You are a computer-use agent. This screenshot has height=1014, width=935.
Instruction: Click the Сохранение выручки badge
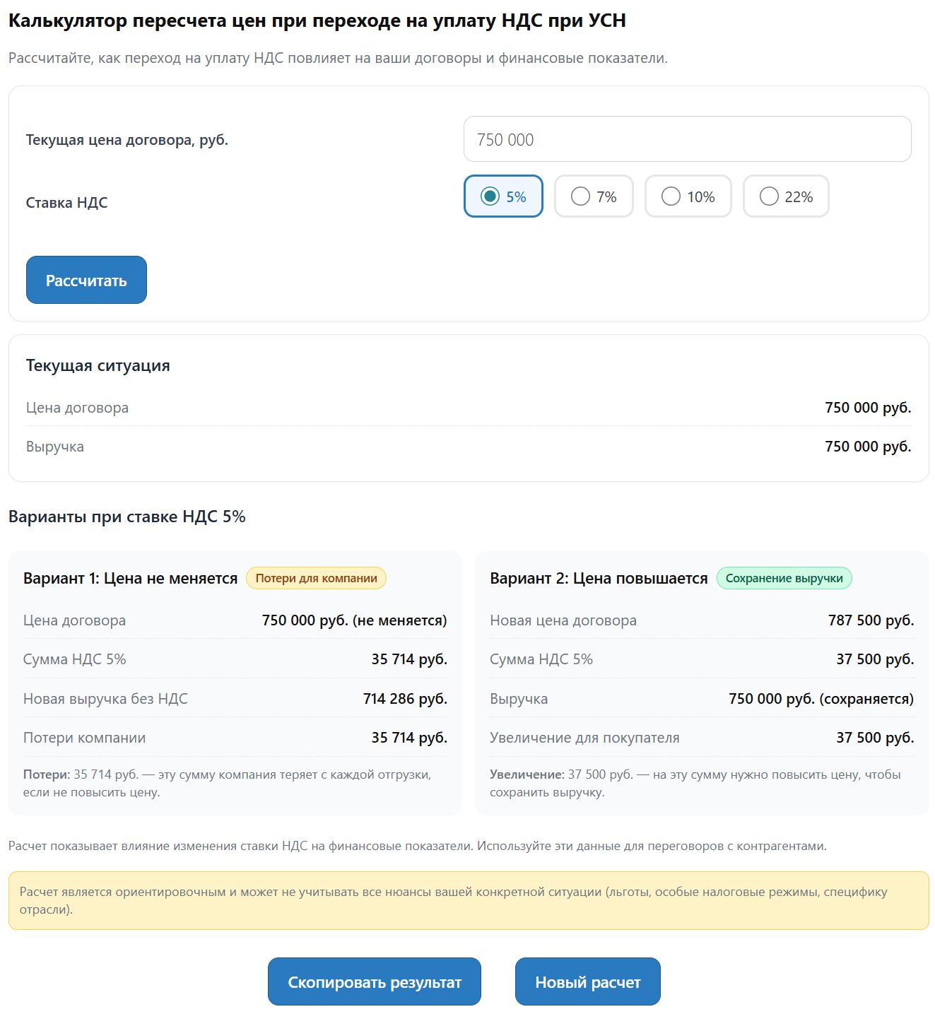[784, 578]
